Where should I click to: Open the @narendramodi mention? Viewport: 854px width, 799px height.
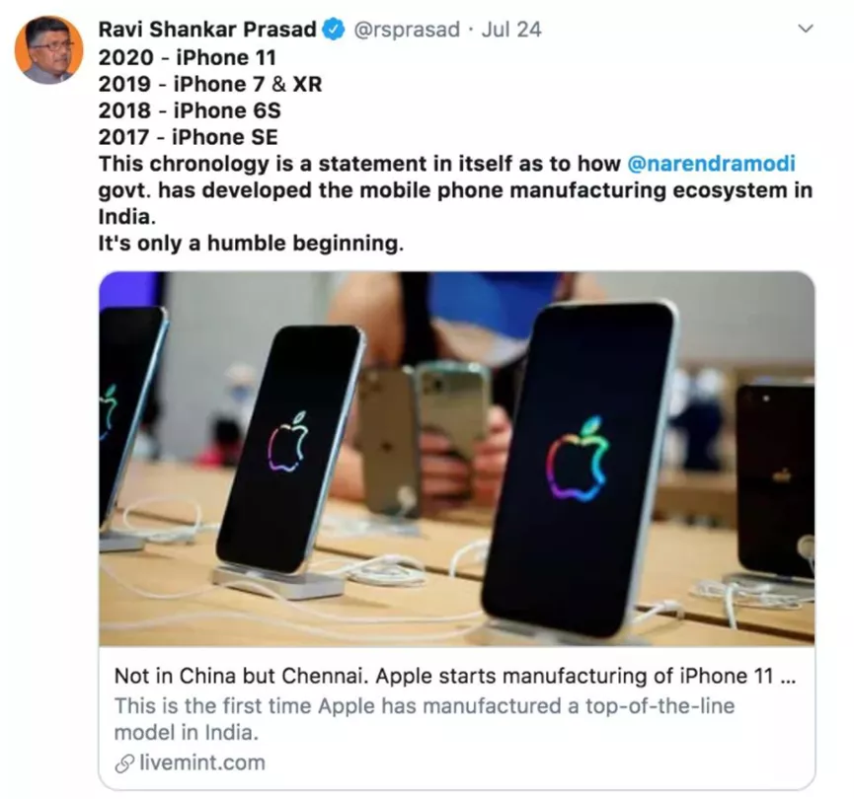tap(711, 164)
